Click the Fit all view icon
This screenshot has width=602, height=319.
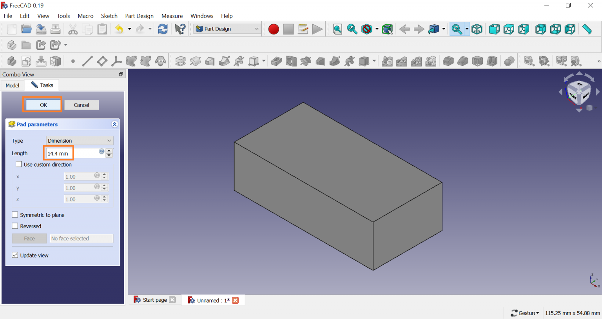337,29
